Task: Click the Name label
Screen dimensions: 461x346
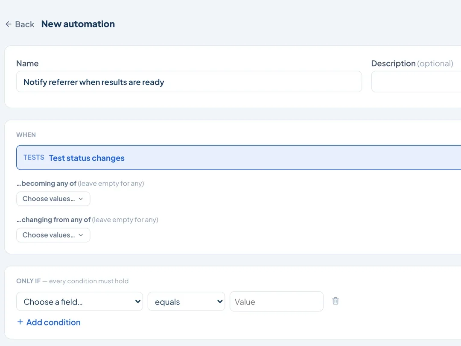Action: 27,64
